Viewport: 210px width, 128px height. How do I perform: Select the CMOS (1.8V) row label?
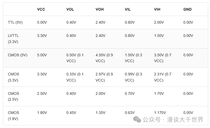pyautogui.click(x=14, y=116)
